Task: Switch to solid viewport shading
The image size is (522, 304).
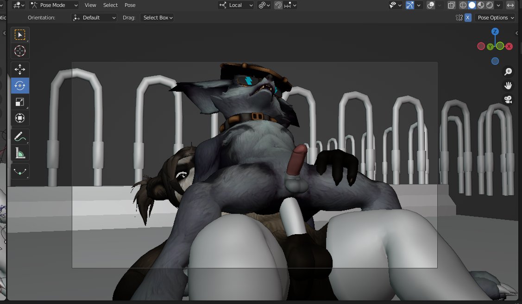Action: tap(472, 5)
